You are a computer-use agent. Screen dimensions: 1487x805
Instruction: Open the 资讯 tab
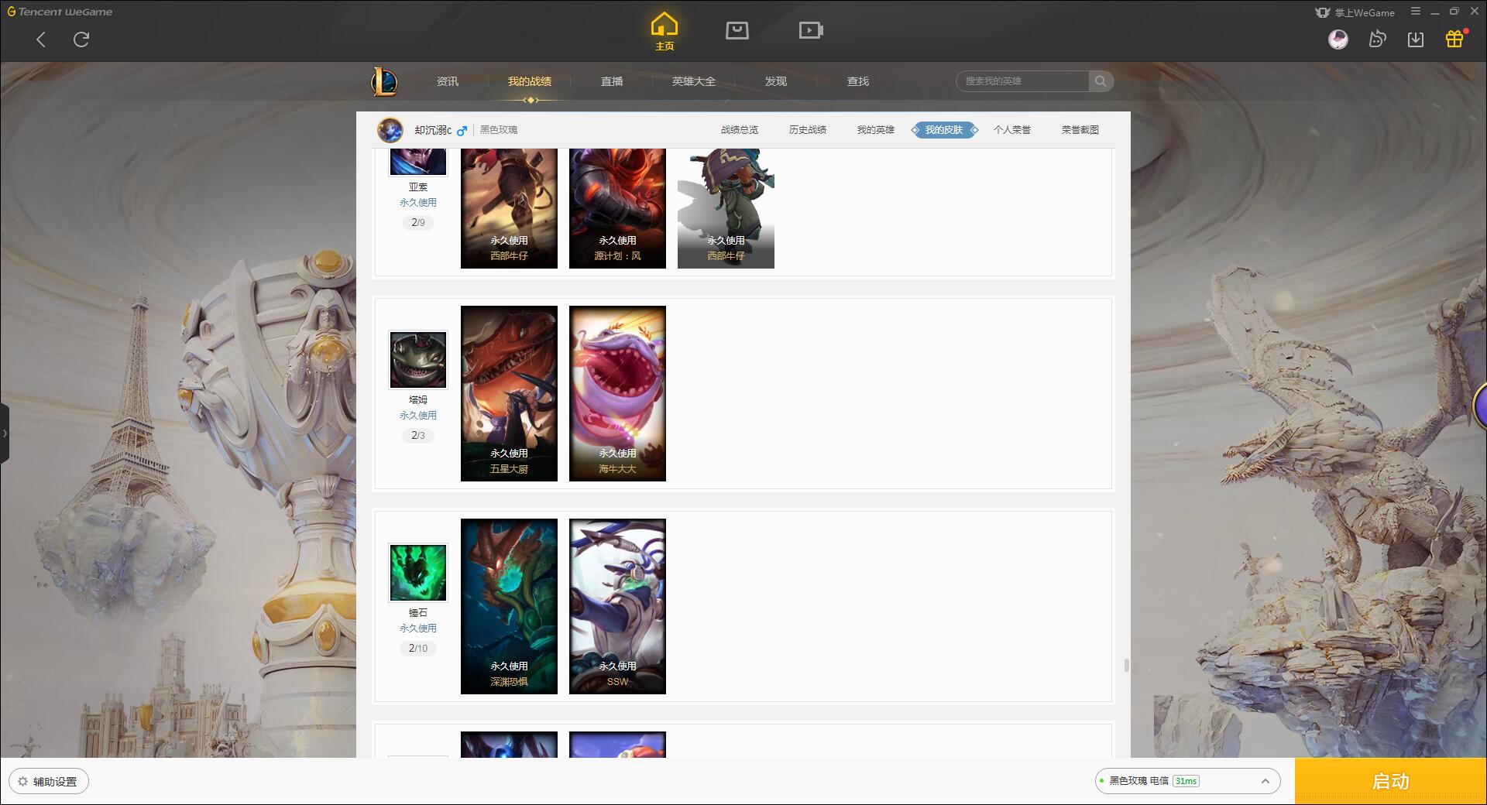(448, 81)
